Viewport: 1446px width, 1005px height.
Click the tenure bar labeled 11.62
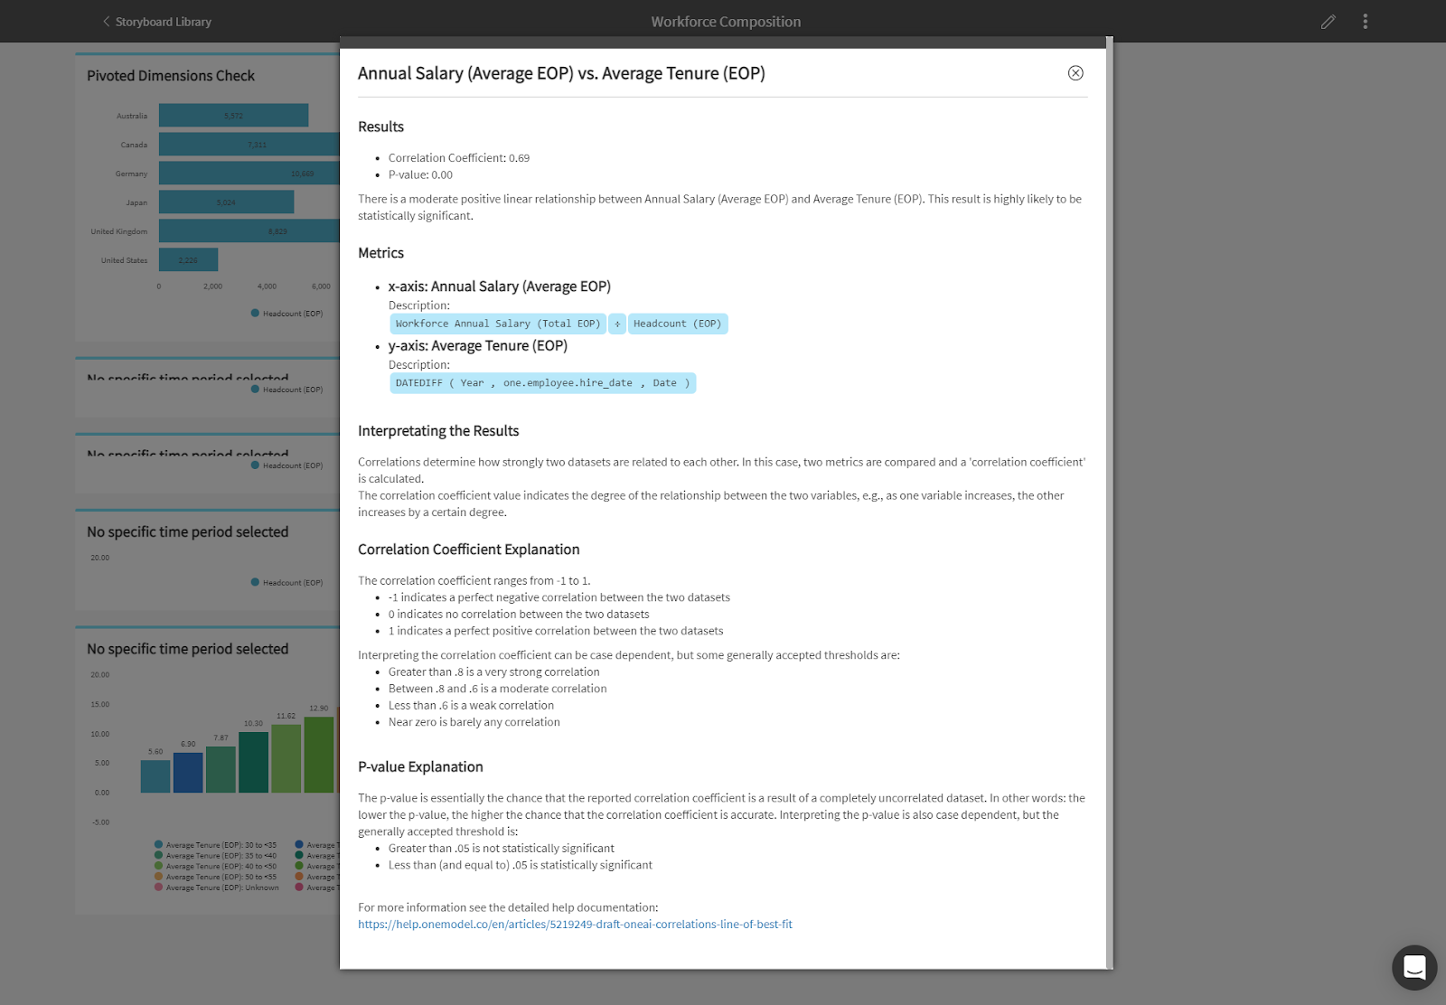click(x=286, y=759)
